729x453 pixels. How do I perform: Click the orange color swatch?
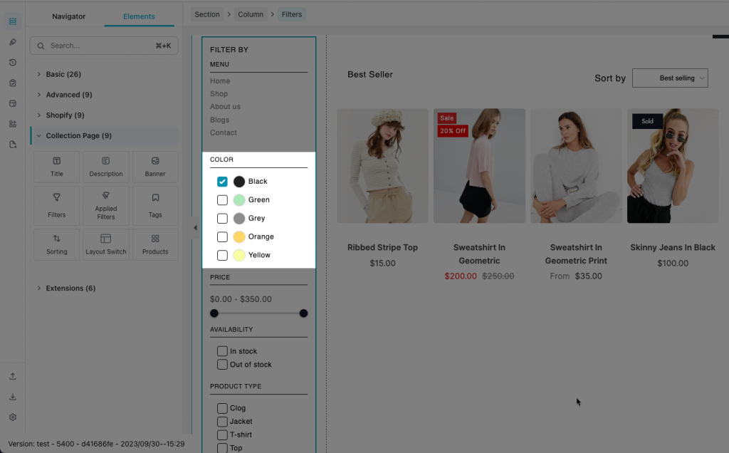[x=239, y=236]
